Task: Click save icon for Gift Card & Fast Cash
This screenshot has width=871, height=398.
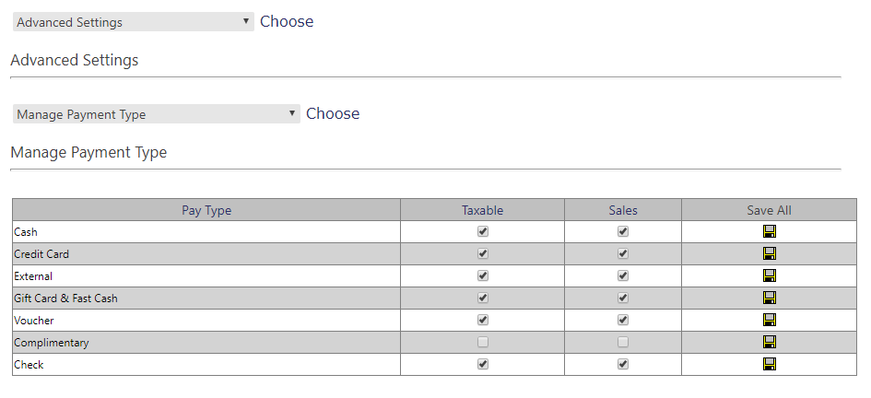Action: [x=770, y=298]
